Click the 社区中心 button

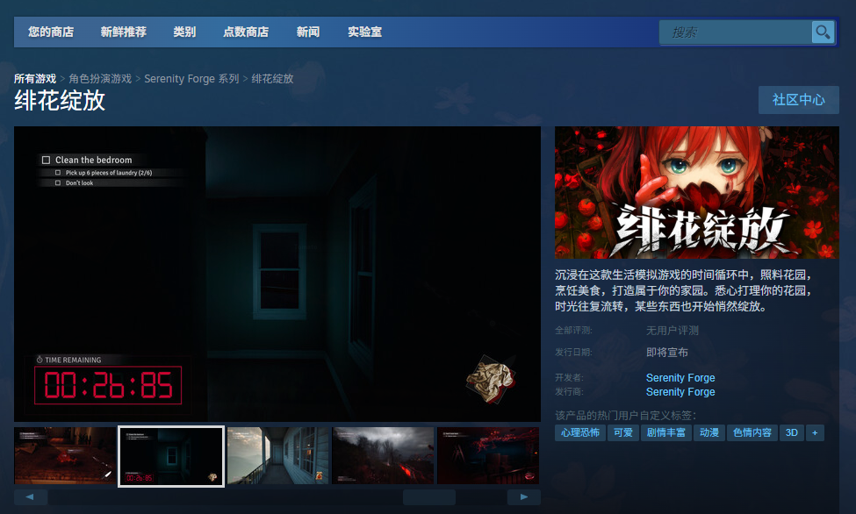pyautogui.click(x=798, y=100)
